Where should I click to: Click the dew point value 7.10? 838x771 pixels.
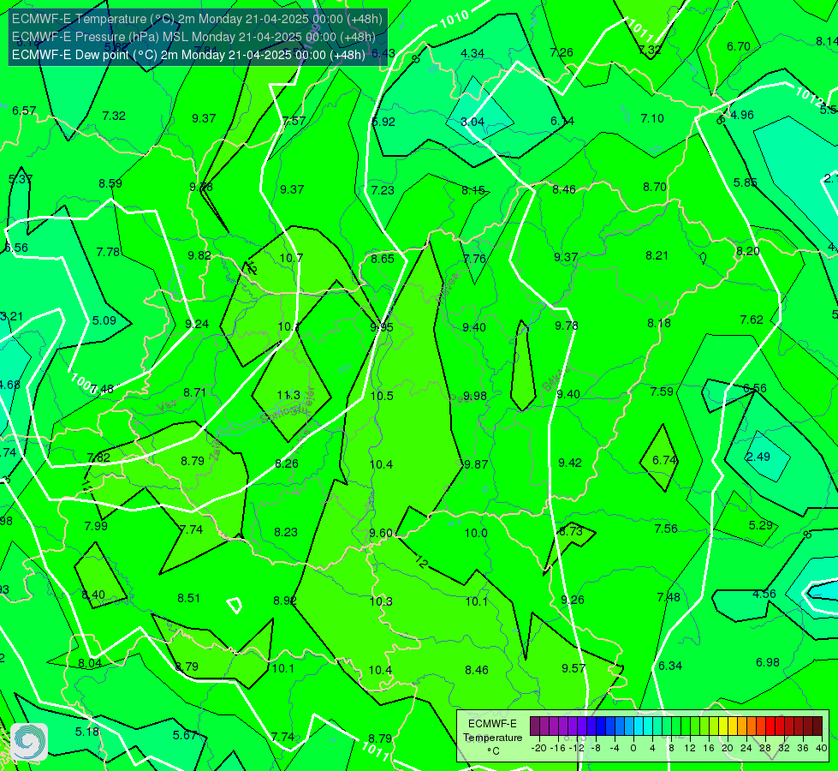[x=652, y=118]
